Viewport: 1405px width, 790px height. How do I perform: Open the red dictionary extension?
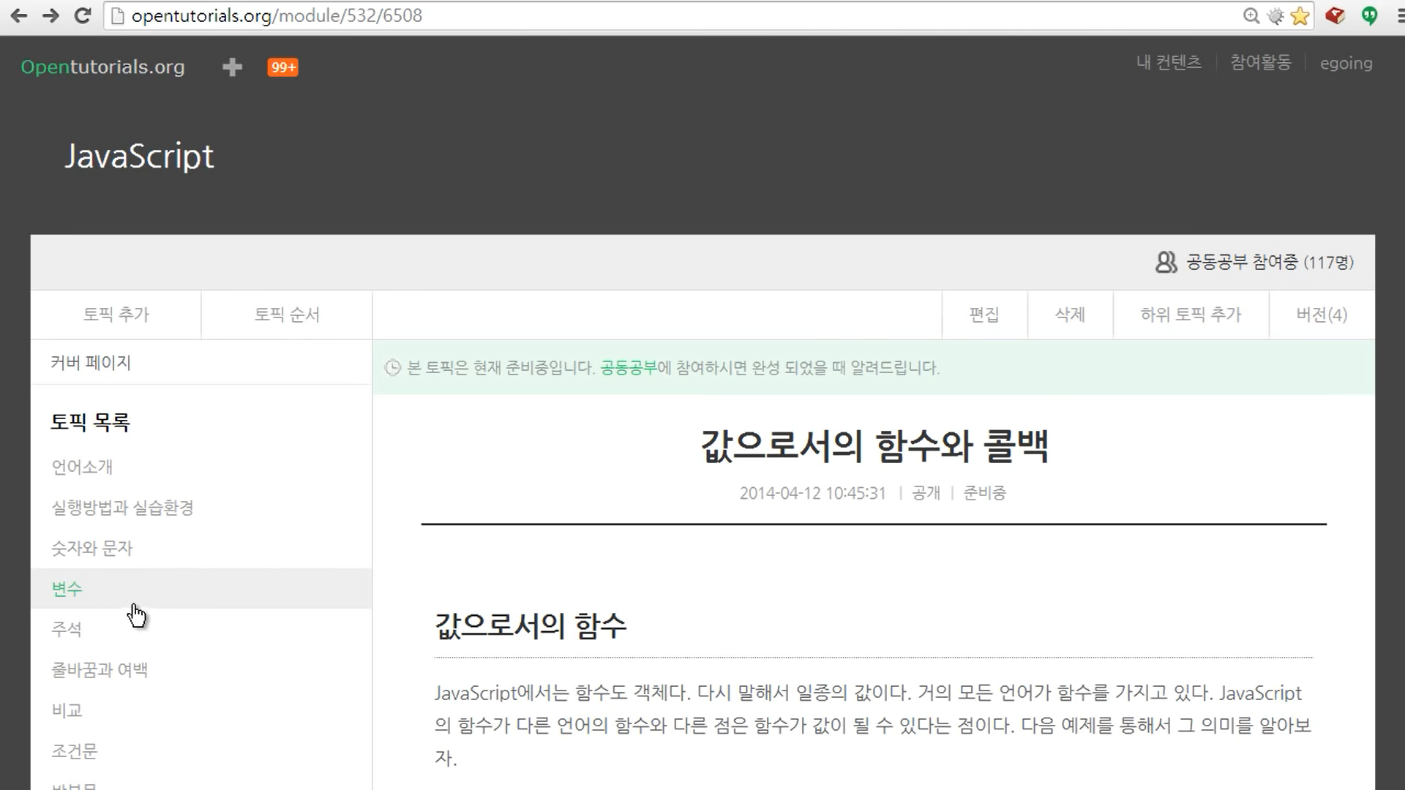click(x=1335, y=15)
